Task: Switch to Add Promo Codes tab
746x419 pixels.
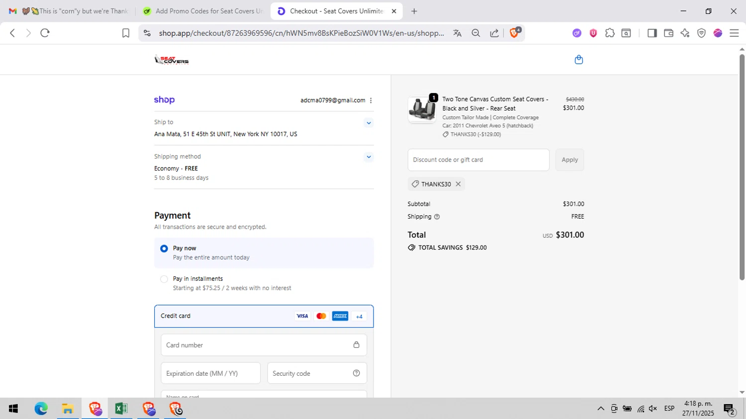Action: pos(203,11)
